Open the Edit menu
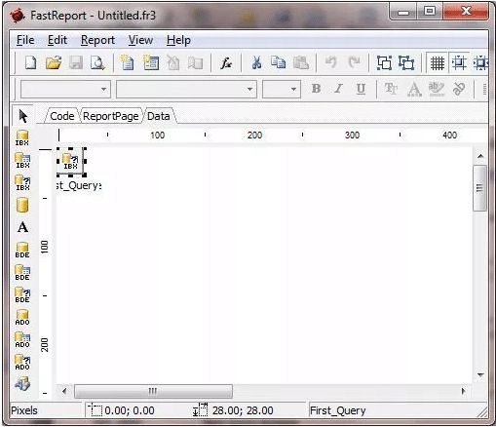 [x=57, y=40]
